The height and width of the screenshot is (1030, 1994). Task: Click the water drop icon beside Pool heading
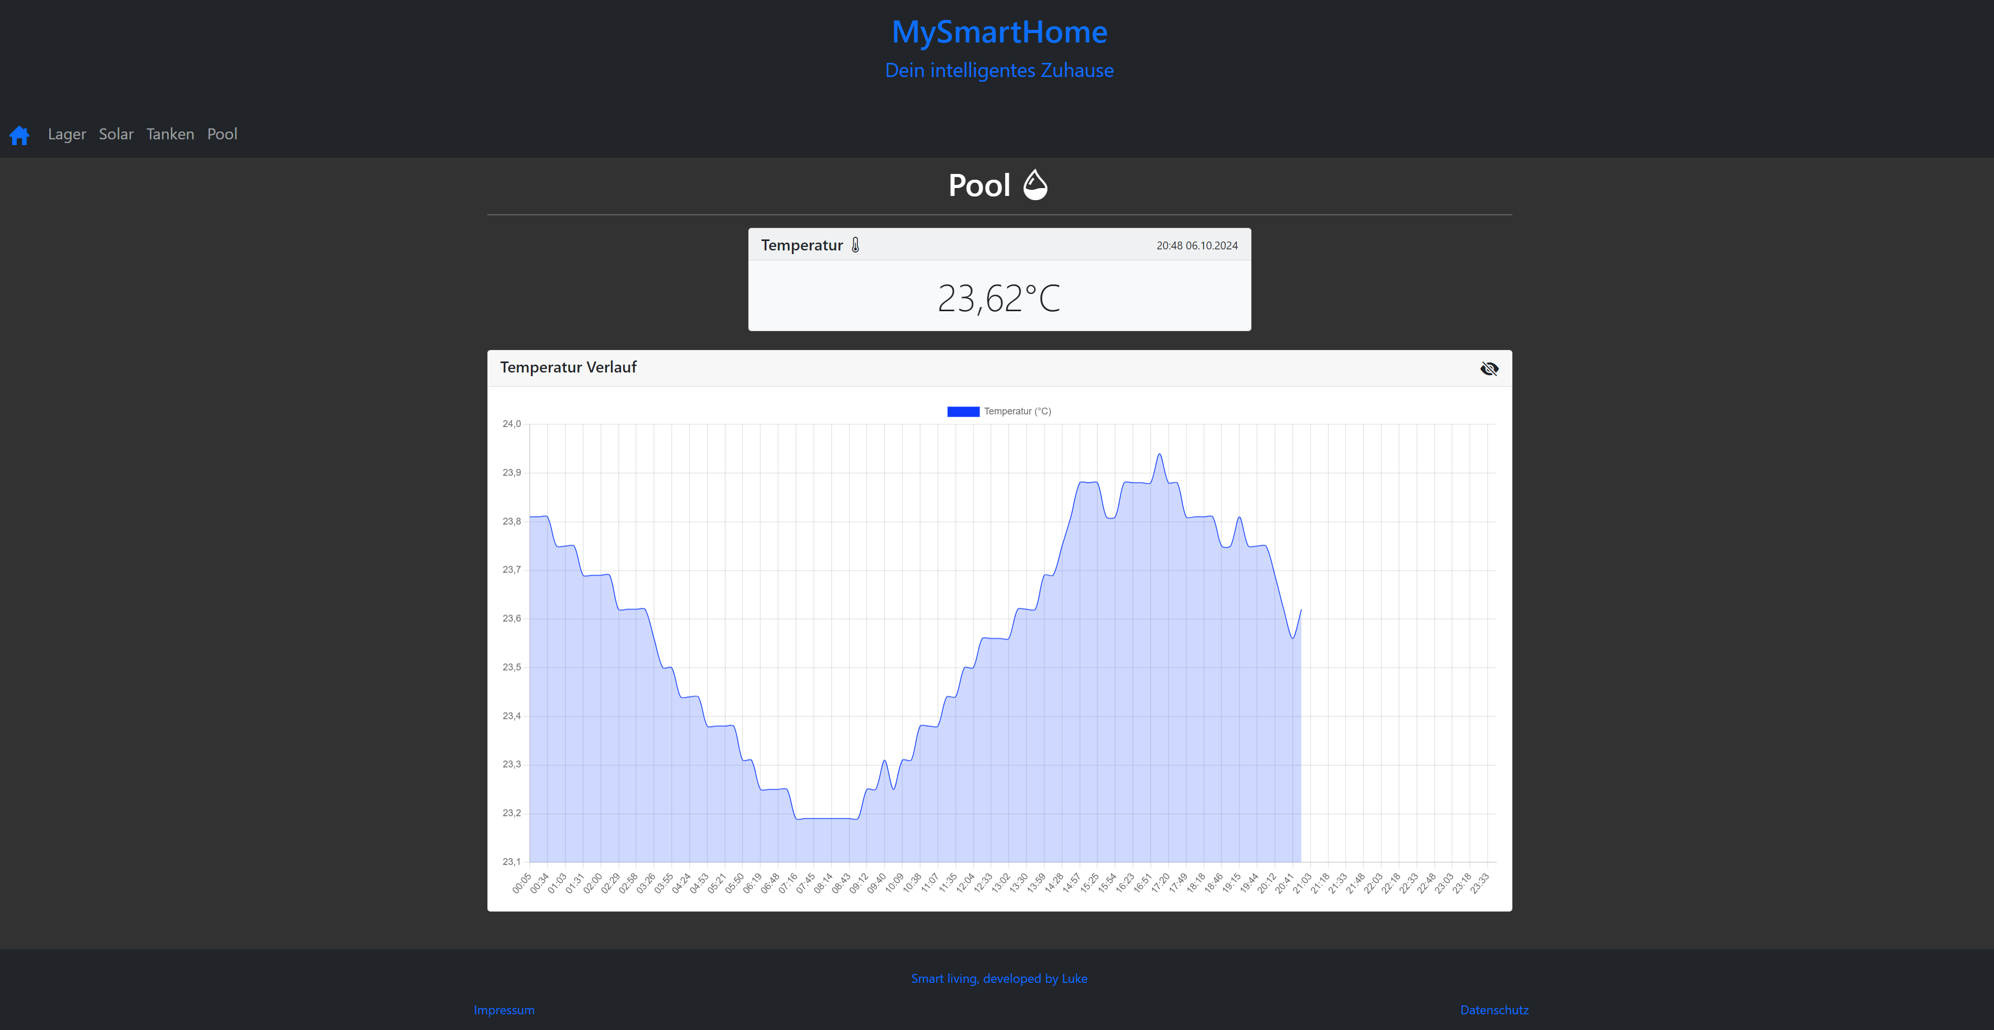[x=1035, y=185]
